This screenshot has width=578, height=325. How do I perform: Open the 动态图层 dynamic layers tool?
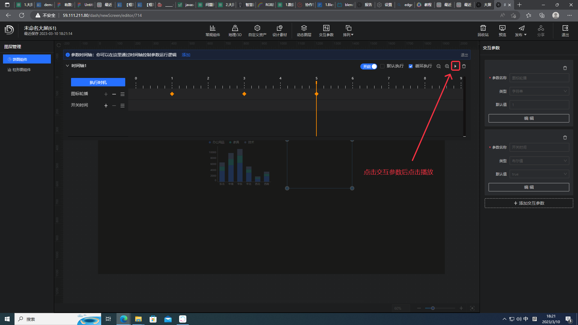click(x=304, y=31)
